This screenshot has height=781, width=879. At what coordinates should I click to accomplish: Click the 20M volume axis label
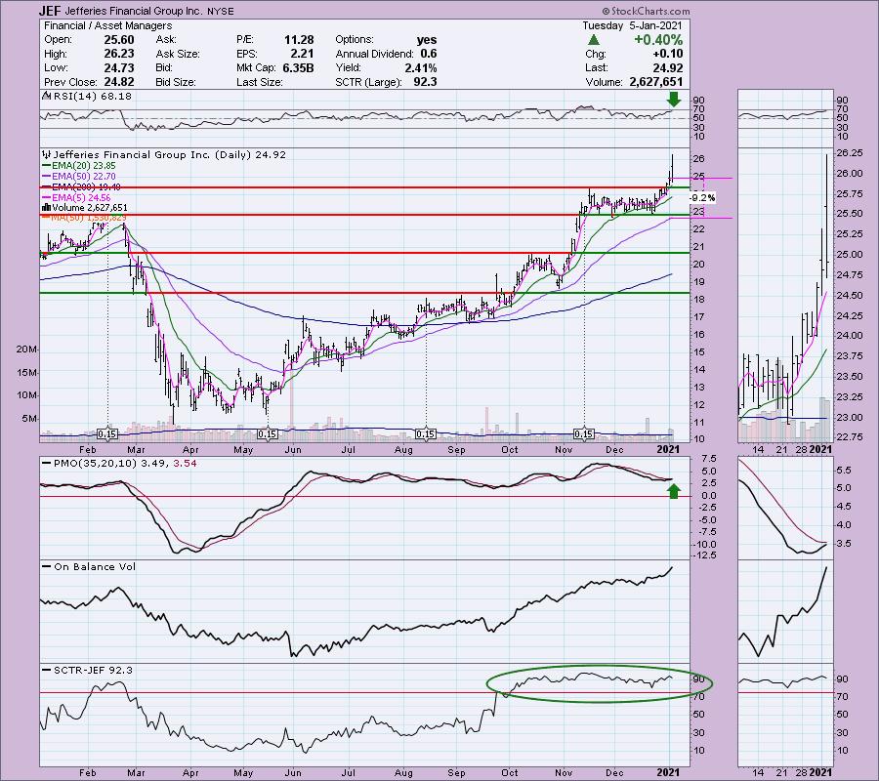point(26,349)
